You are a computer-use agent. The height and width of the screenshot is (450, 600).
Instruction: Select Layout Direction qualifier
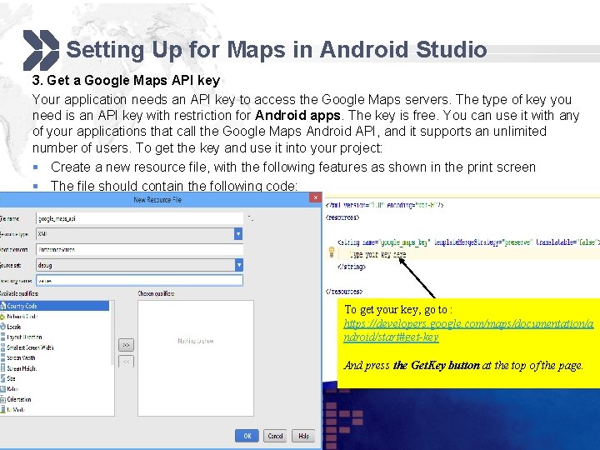(24, 337)
